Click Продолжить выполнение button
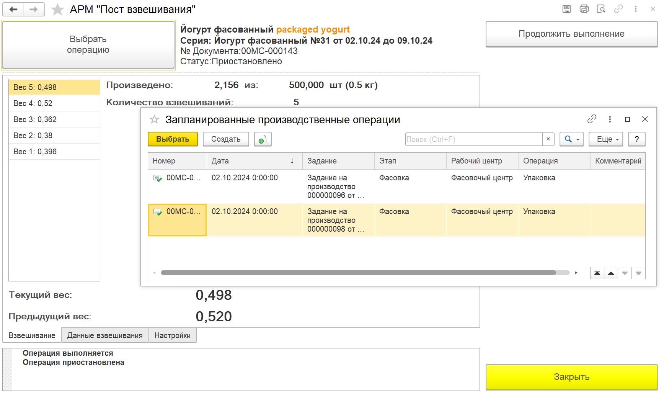The image size is (664, 394). click(x=571, y=34)
